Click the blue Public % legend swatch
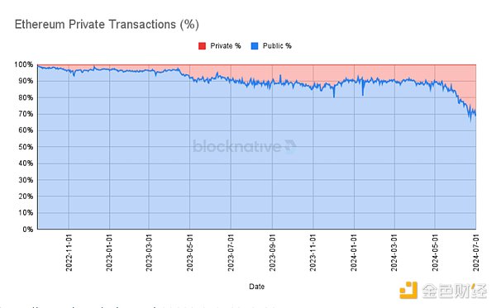496x308 pixels. point(255,46)
